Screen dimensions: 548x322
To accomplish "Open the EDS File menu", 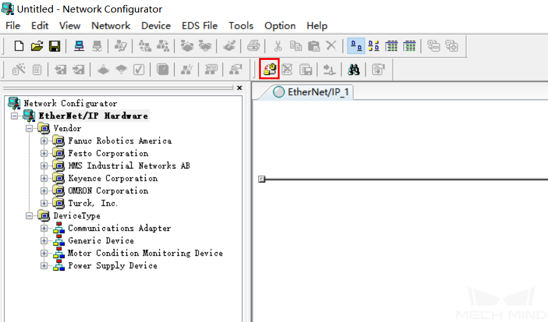I will 200,26.
